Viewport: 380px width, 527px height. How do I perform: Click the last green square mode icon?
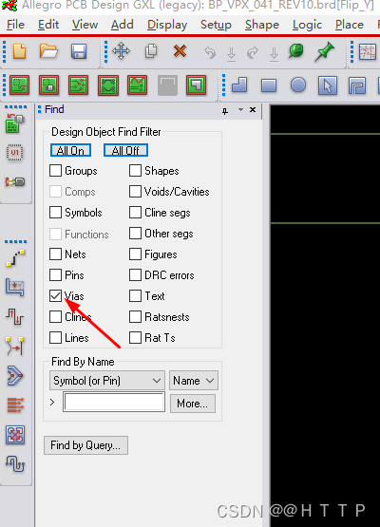196,85
